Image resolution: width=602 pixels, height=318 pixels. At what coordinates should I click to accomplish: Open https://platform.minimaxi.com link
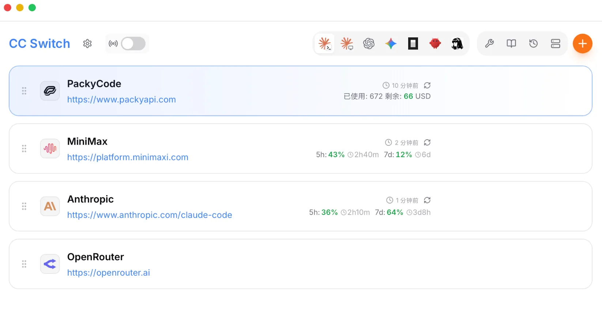(128, 157)
